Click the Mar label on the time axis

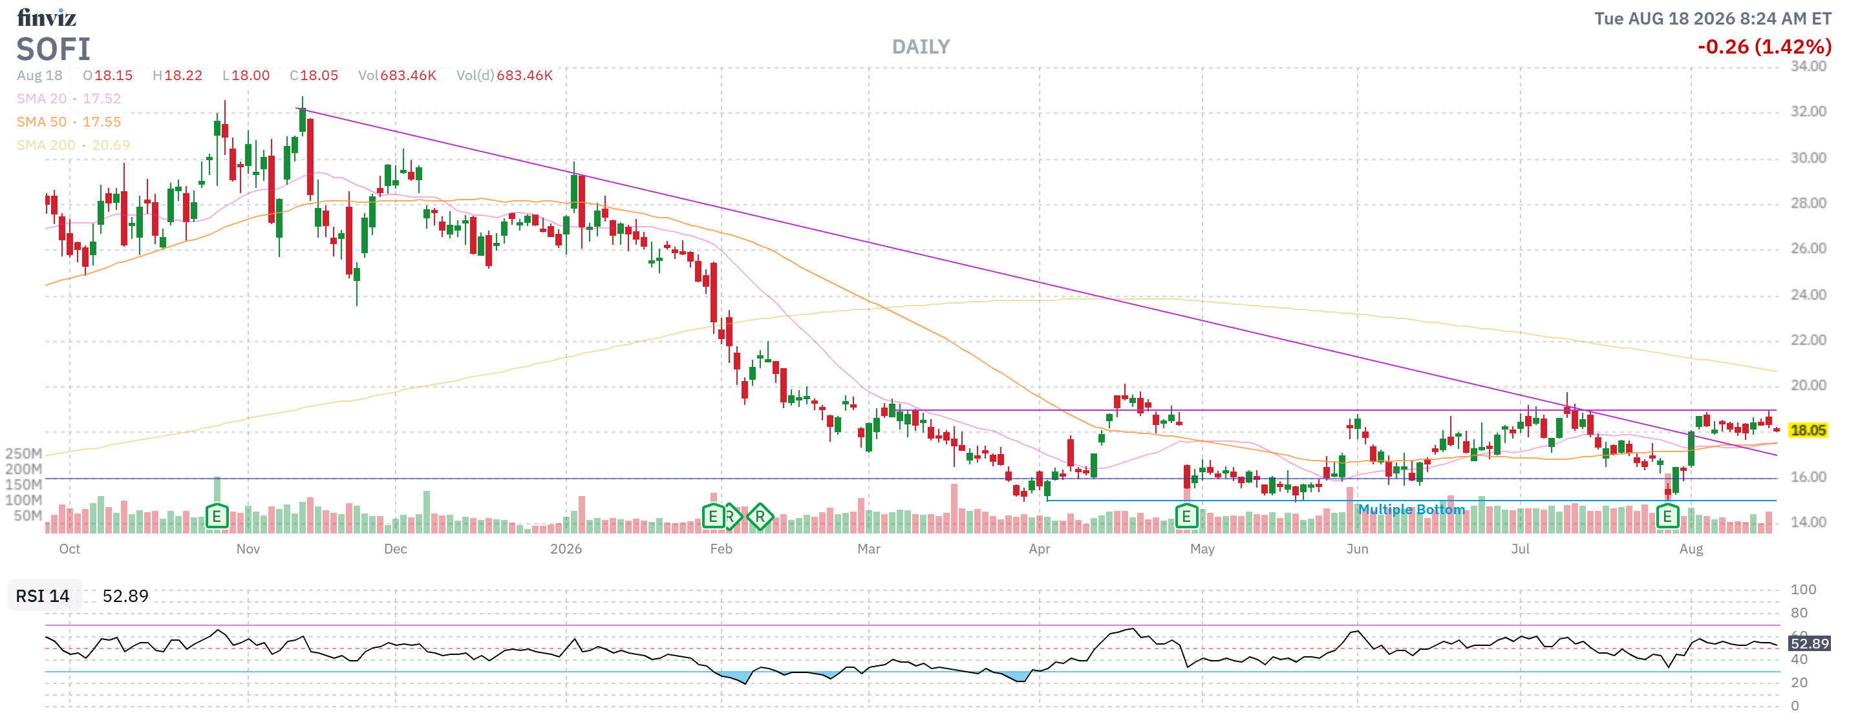[x=868, y=549]
